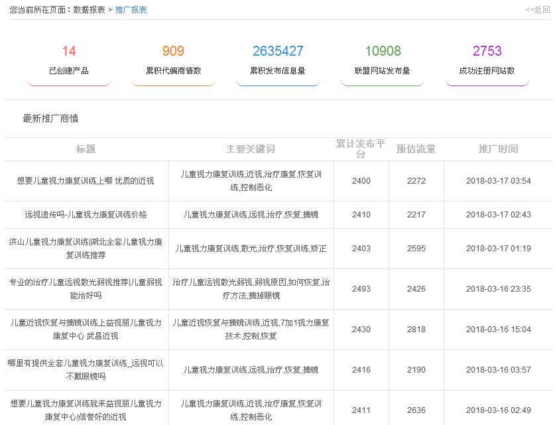555x425 pixels.
Task: Click keywords 治疗儿童远视散光弱视,弱视原因
Action: coord(251,289)
